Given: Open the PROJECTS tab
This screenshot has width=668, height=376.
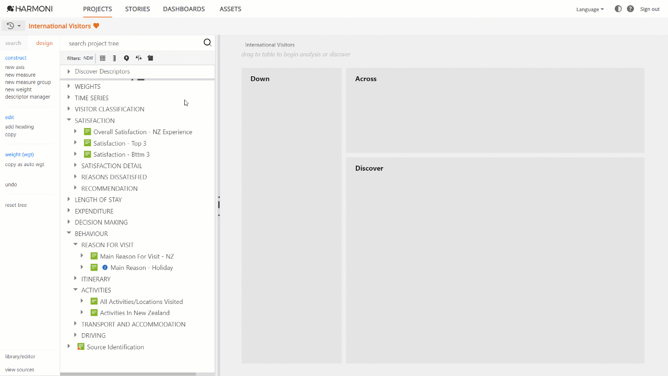Looking at the screenshot, I should click(x=98, y=9).
